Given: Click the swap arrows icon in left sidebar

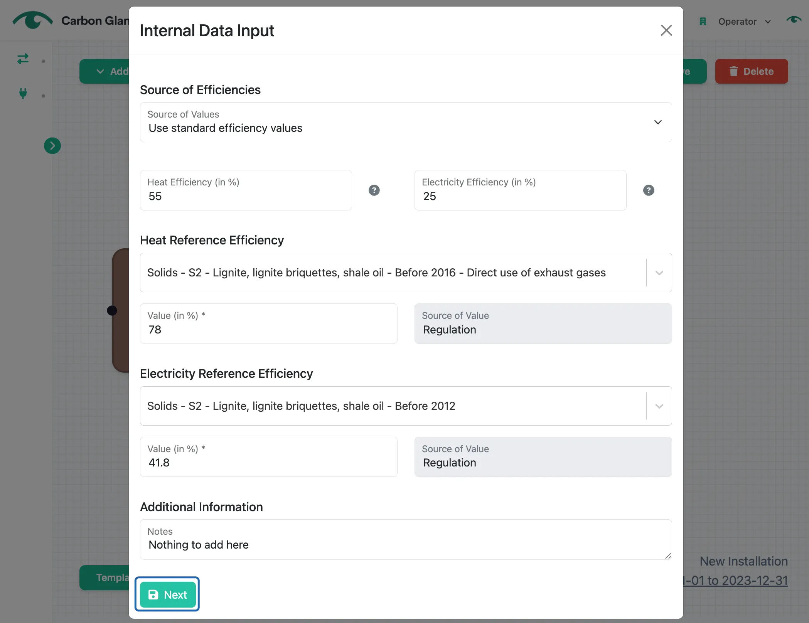Looking at the screenshot, I should 23,59.
